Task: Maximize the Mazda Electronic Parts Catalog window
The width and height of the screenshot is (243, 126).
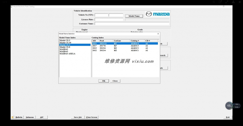Action: click(x=224, y=6)
